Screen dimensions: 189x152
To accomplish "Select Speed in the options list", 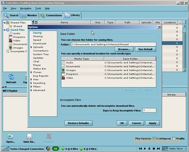I will click(37, 40).
